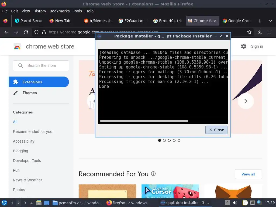
Task: Open the Edit menu
Action: click(x=15, y=11)
